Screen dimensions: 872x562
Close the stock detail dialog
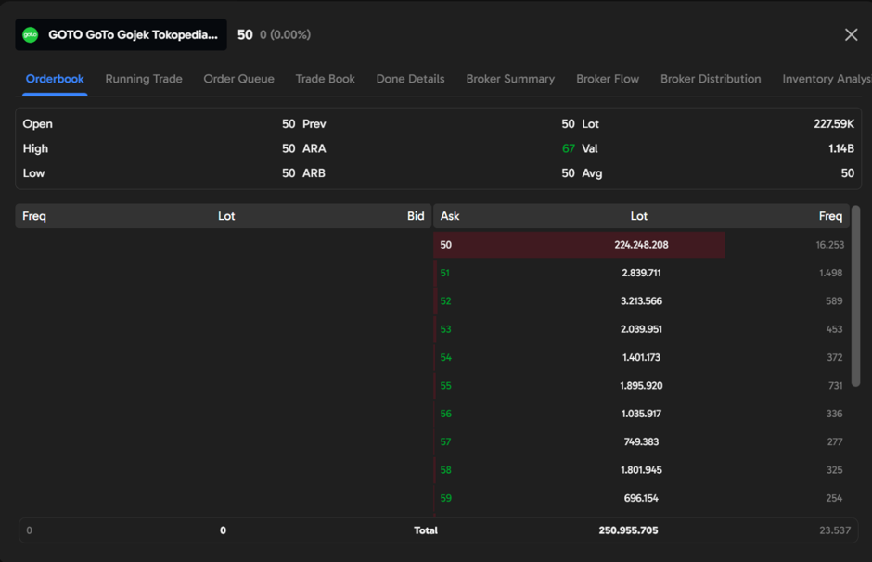(x=851, y=34)
